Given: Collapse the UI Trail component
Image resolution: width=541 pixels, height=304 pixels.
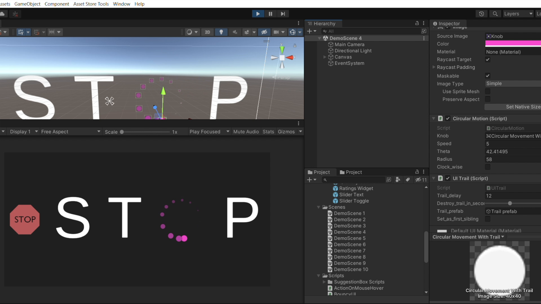Looking at the screenshot, I should (x=434, y=178).
